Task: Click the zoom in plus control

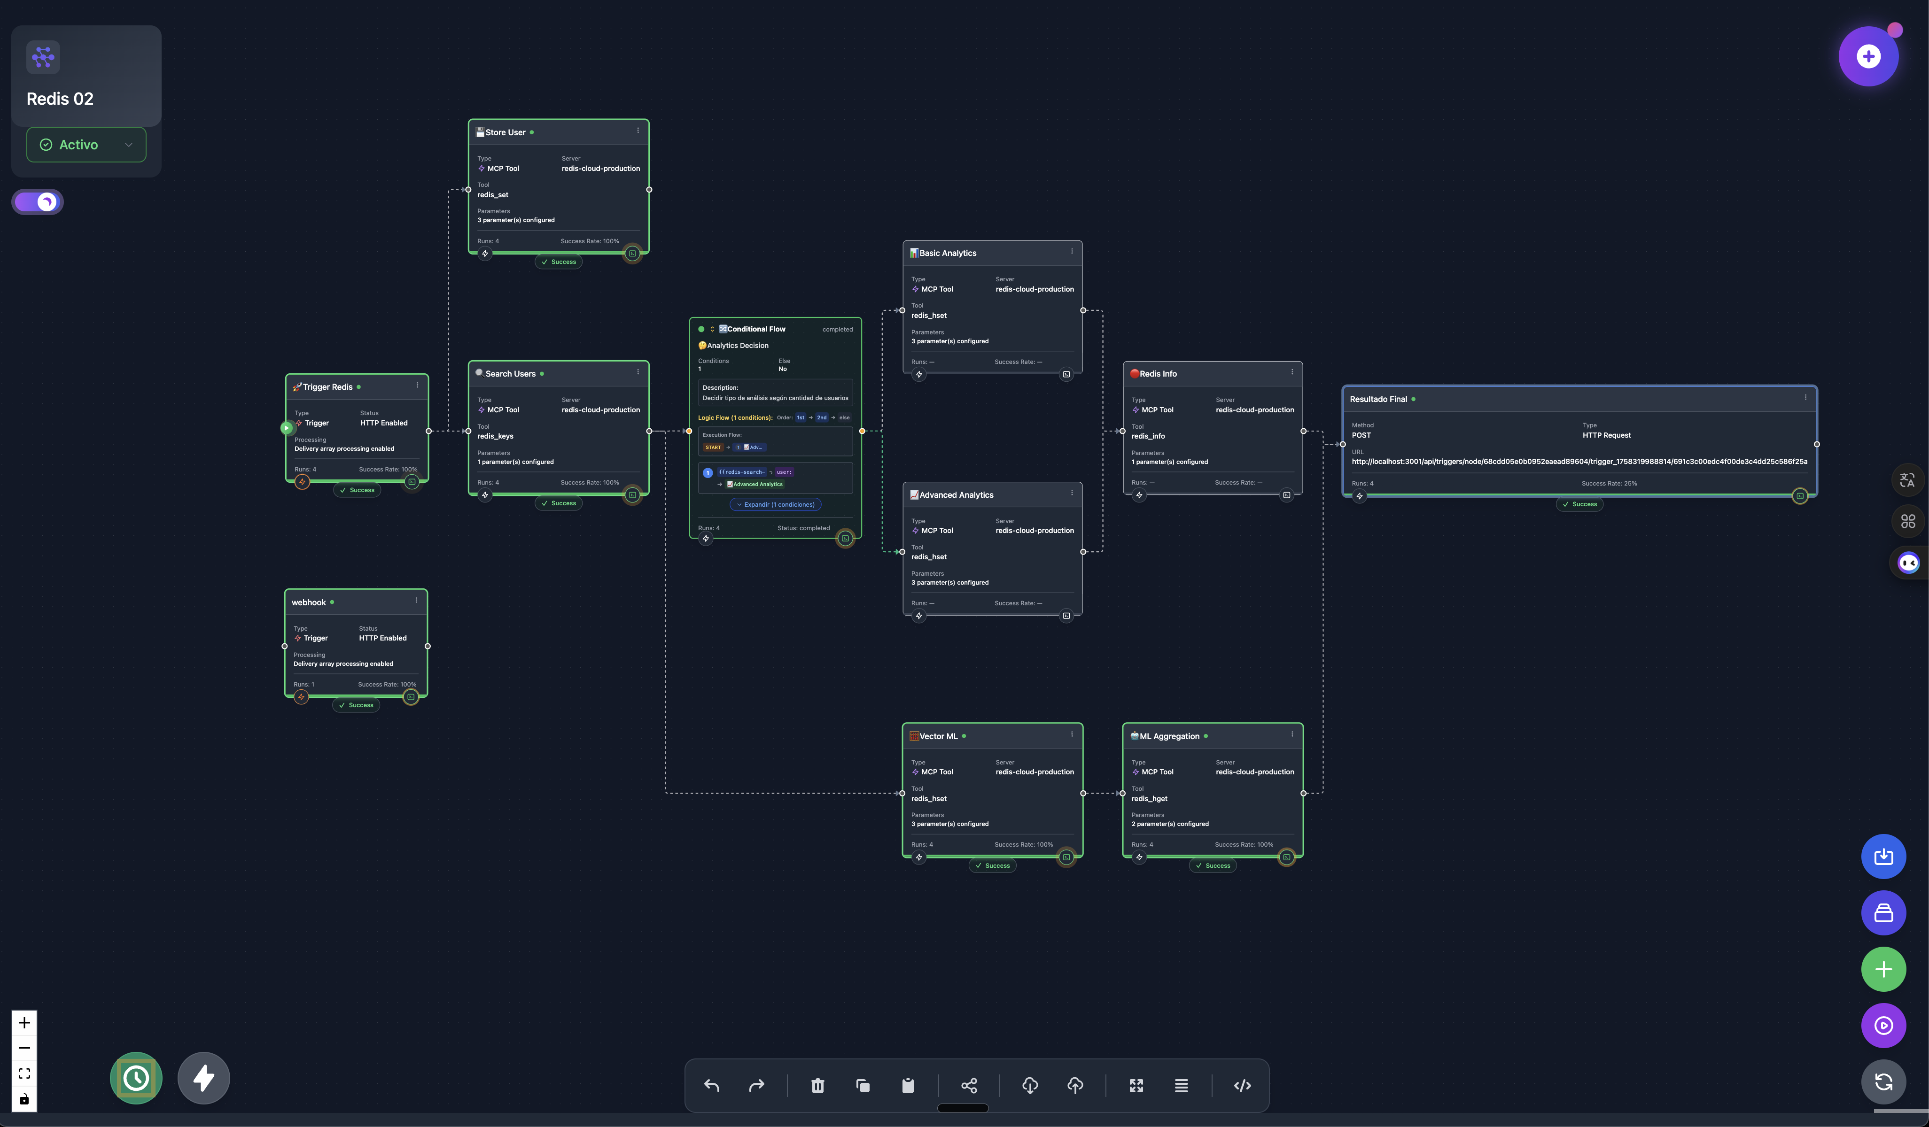Action: pos(24,1022)
